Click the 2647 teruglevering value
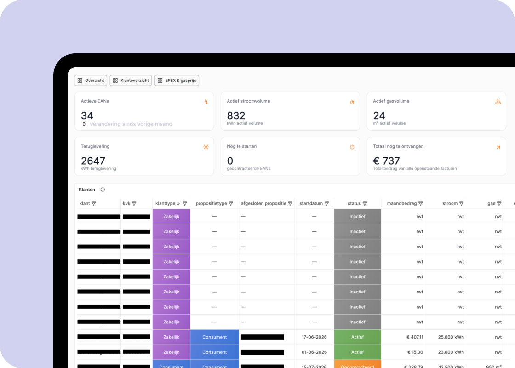Image resolution: width=515 pixels, height=368 pixels. [93, 161]
